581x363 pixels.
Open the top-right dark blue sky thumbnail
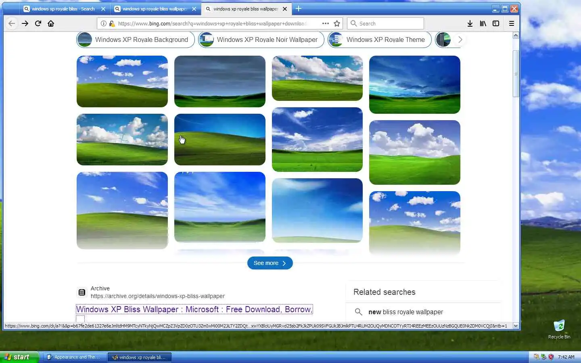(x=415, y=85)
